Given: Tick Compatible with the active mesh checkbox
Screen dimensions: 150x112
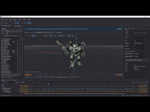Looking at the screenshot, I should (2, 36).
